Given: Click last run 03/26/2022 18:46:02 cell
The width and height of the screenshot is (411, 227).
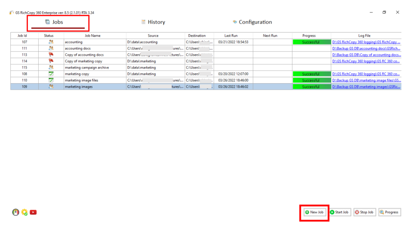Looking at the screenshot, I should tap(233, 87).
